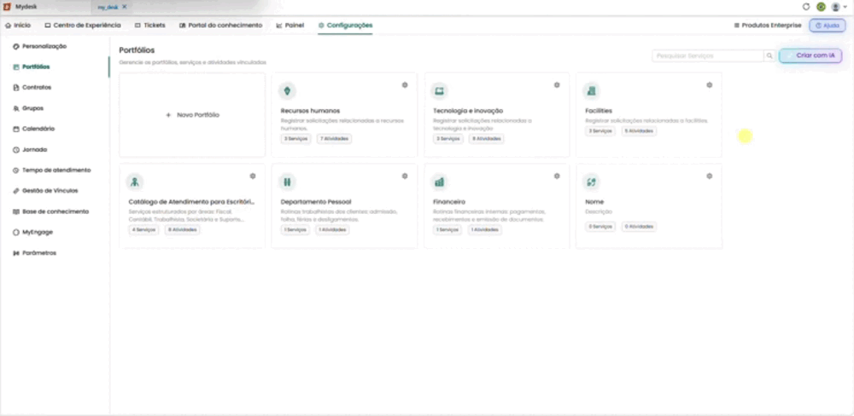Open the Tecnologia e inovação gear settings
The height and width of the screenshot is (416, 854).
click(x=557, y=85)
